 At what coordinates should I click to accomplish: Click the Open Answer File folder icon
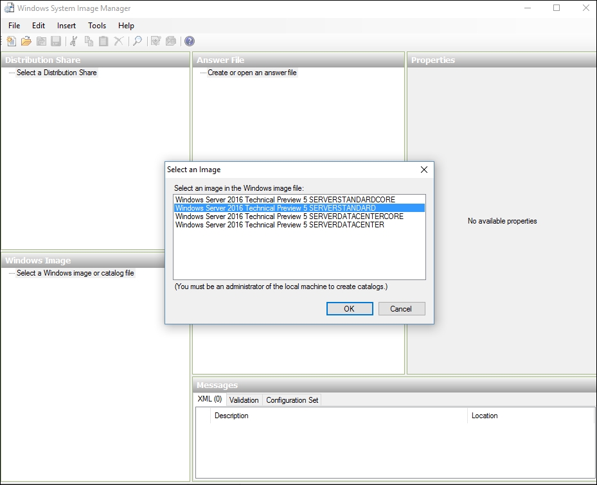tap(26, 41)
